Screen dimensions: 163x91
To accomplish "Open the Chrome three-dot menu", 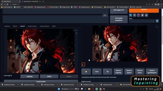I will click(161, 4).
